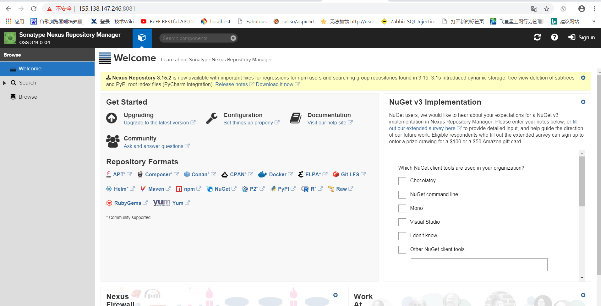601x306 pixels.
Task: Click the browser back arrow
Action: [8, 9]
